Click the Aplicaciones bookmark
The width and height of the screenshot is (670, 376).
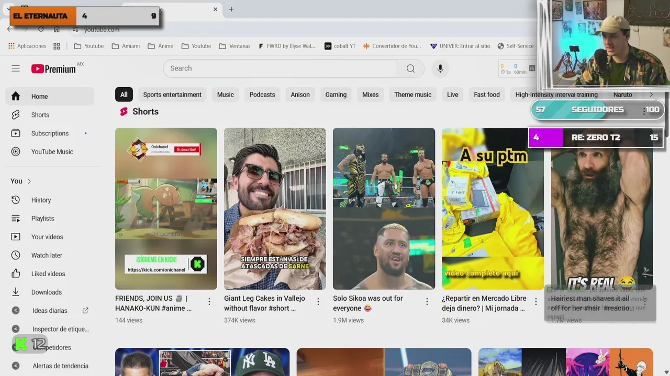click(27, 46)
